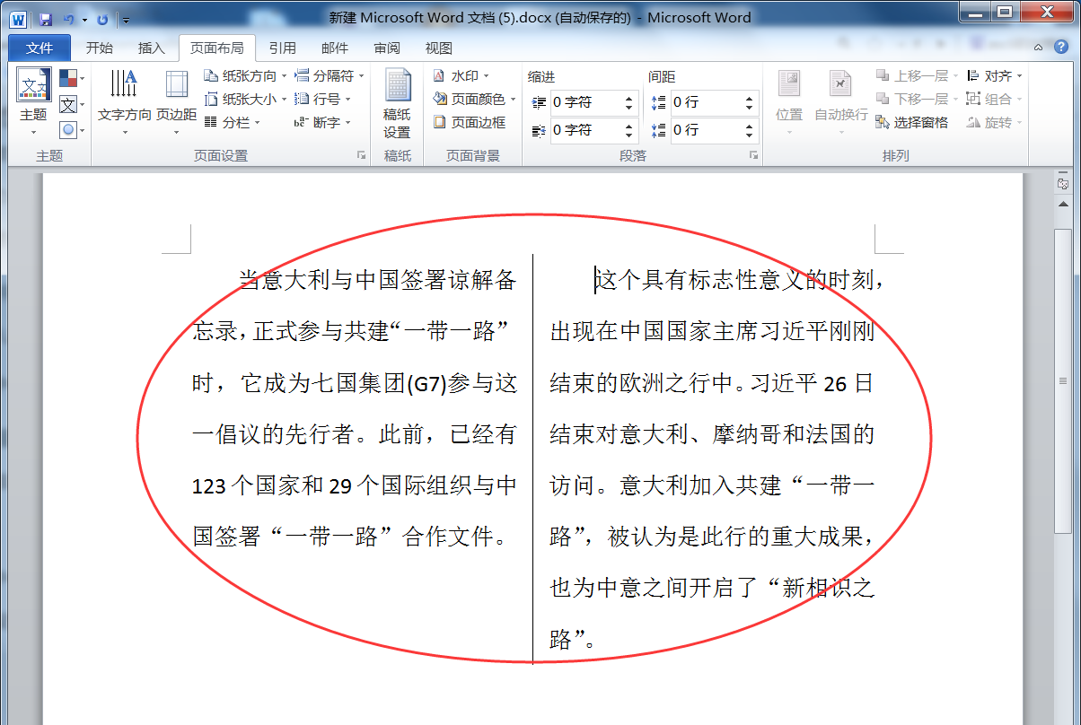Switch to the 开始 tab

click(x=99, y=48)
